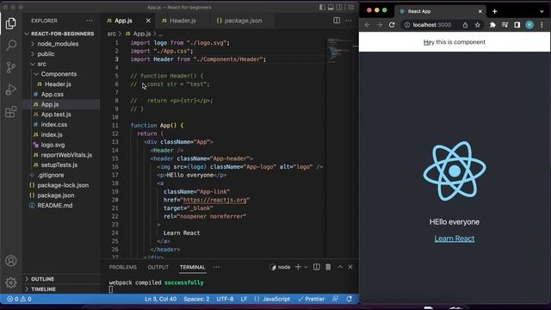Open the Source Control view

point(11,67)
